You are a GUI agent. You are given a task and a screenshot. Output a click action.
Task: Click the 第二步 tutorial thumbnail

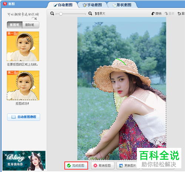[x=23, y=85]
